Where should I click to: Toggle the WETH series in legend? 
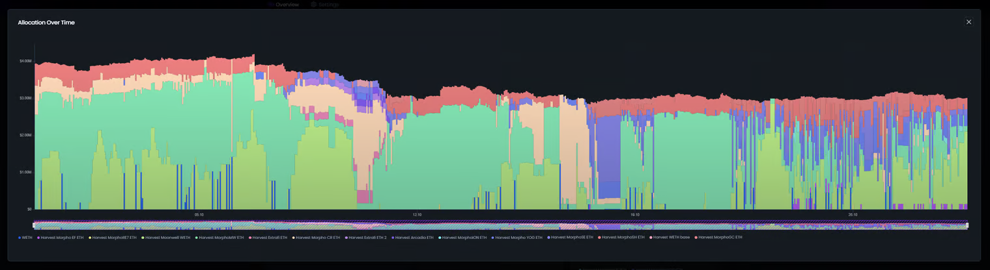coord(27,238)
